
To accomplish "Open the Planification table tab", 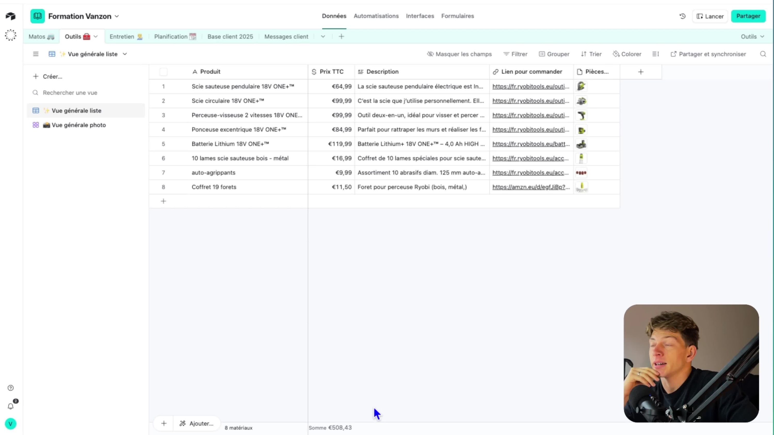I will point(175,37).
